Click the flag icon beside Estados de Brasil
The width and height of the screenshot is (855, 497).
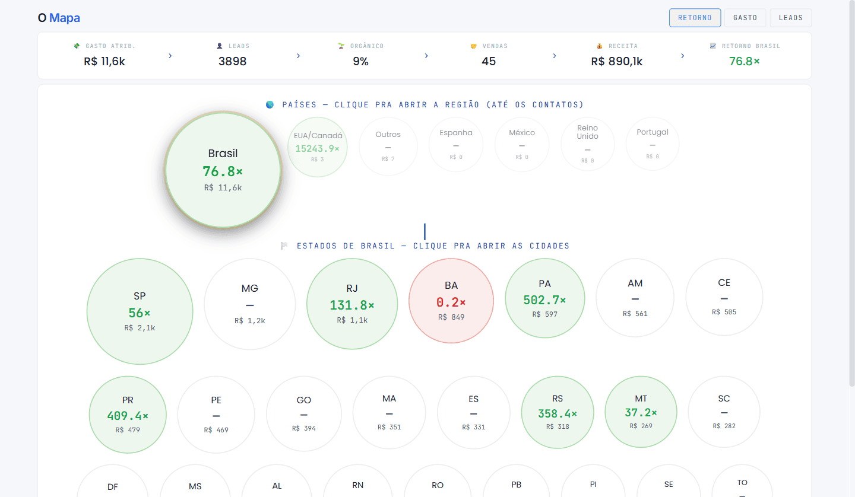284,246
